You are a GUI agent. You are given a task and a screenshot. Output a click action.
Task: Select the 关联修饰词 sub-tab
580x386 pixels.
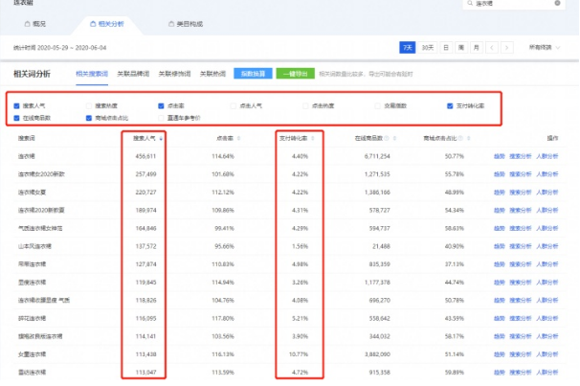pos(174,74)
